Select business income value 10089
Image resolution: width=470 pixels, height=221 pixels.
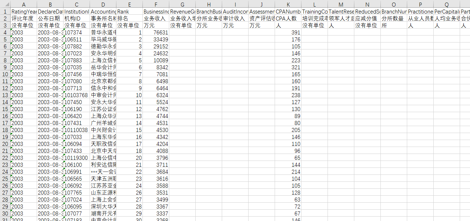[x=156, y=60]
